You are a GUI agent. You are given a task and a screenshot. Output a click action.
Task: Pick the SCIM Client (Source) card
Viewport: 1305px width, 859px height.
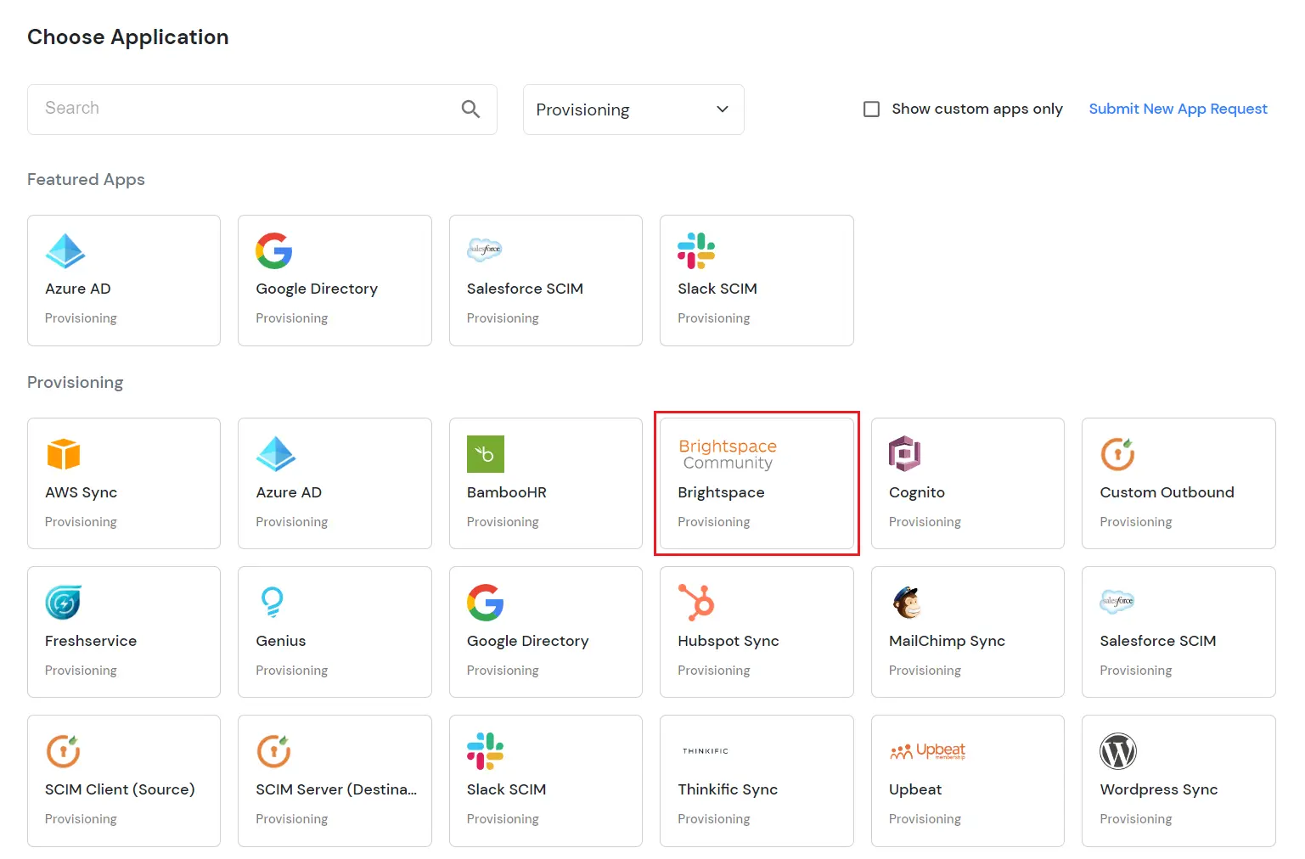click(x=124, y=780)
